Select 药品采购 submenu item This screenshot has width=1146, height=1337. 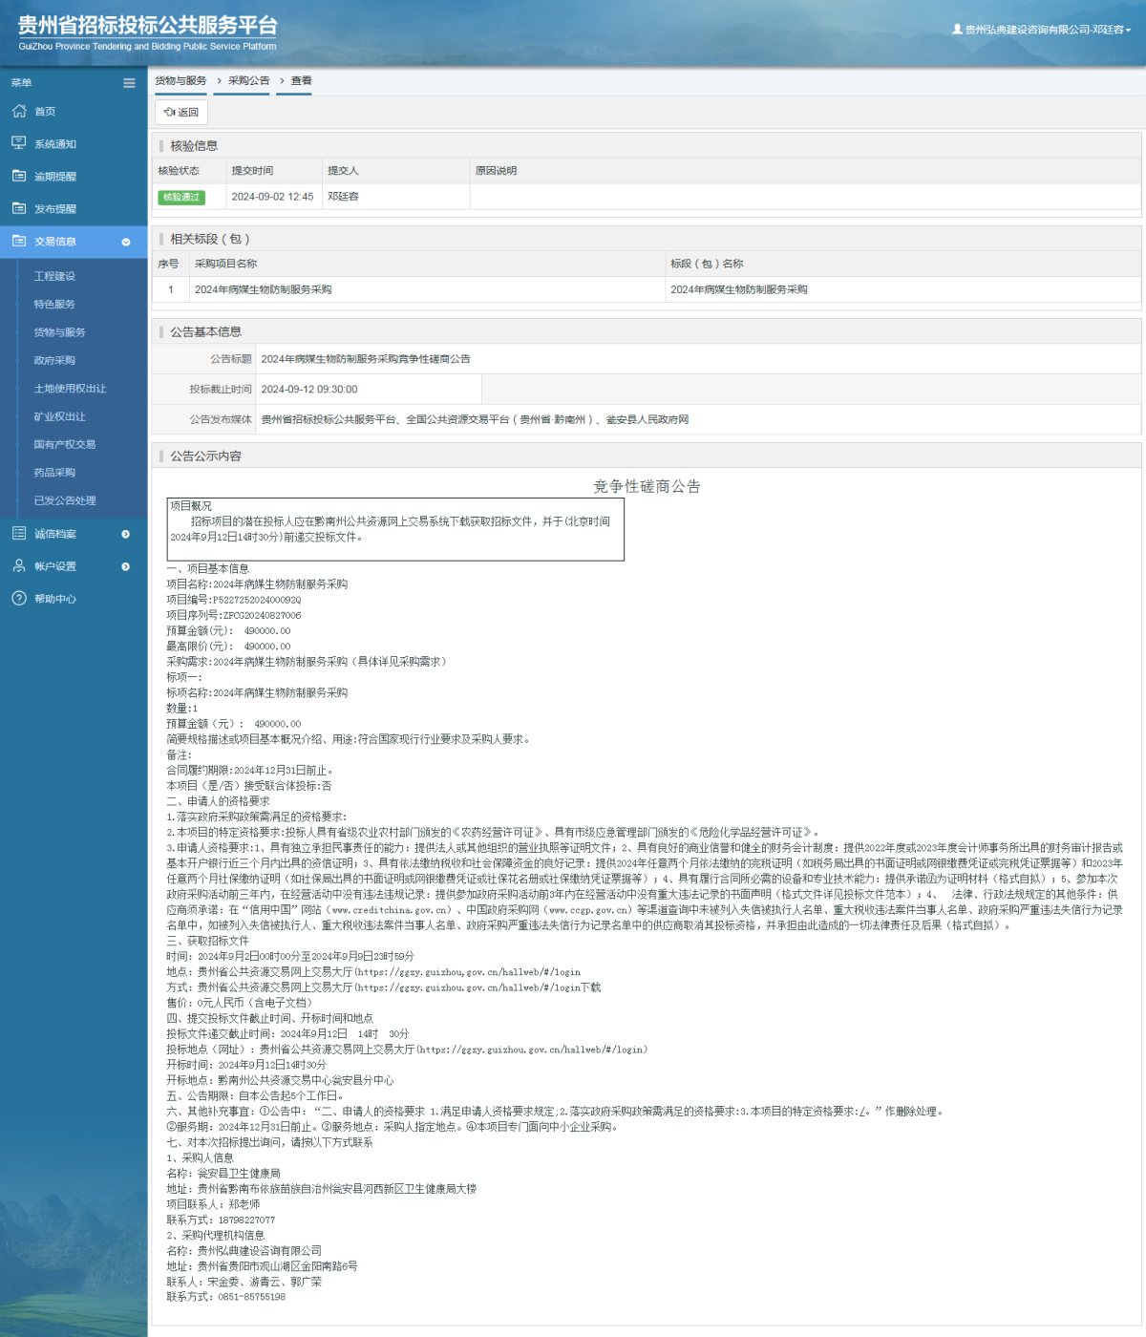[54, 473]
